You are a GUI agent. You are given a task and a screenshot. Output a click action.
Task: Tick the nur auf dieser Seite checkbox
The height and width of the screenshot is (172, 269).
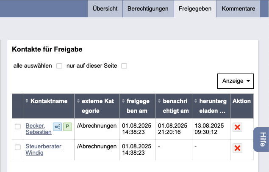coord(124,66)
